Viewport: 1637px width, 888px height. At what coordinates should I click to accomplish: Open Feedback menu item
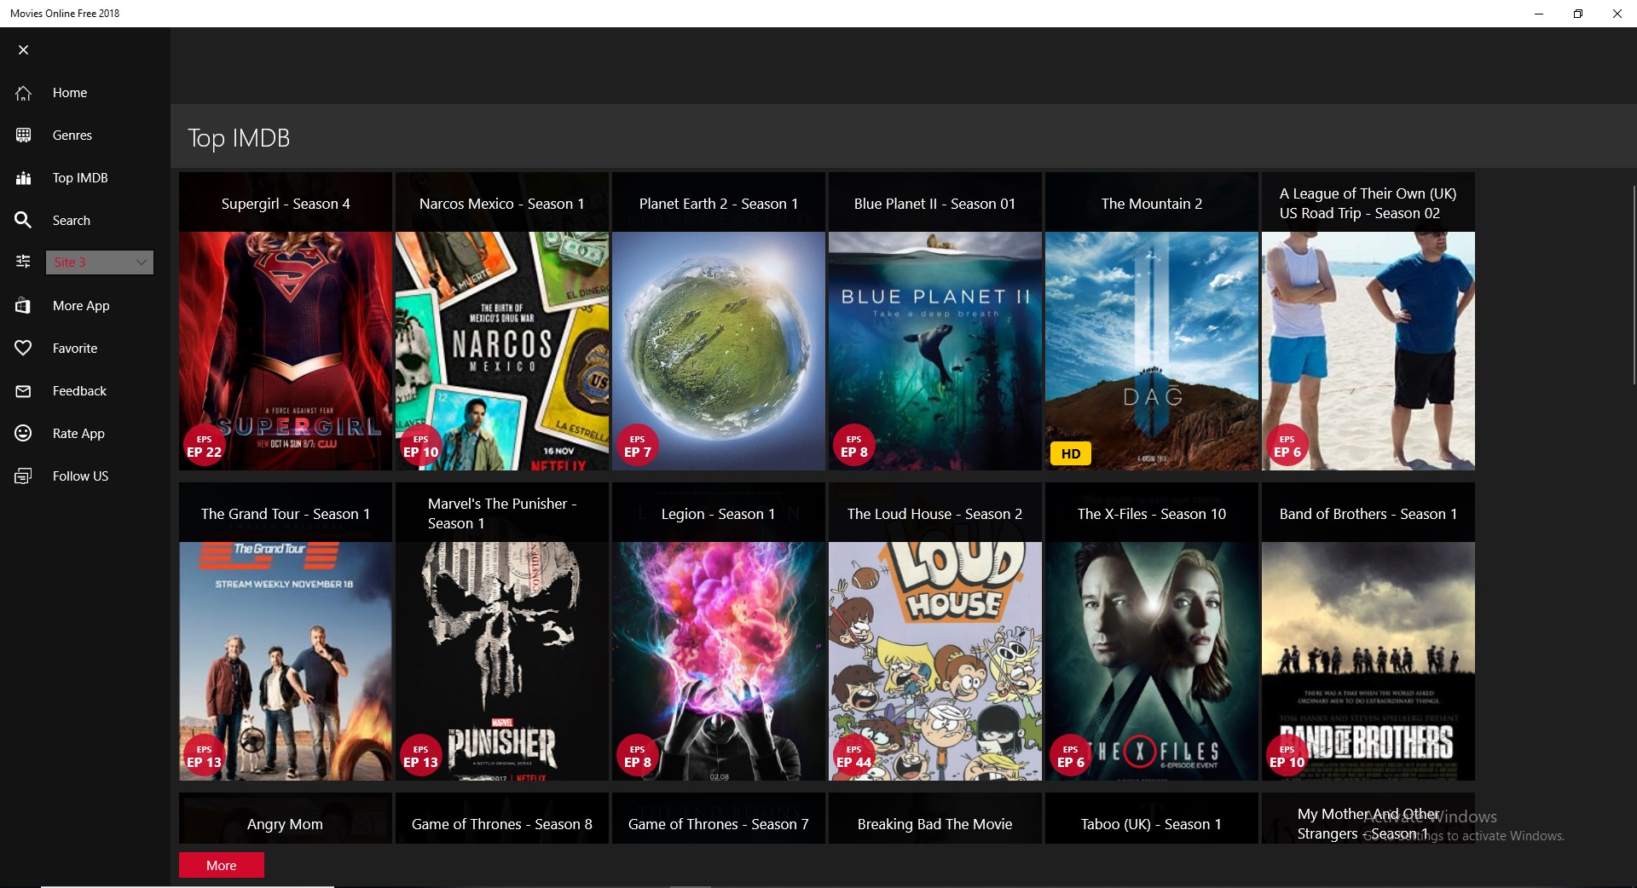point(79,391)
